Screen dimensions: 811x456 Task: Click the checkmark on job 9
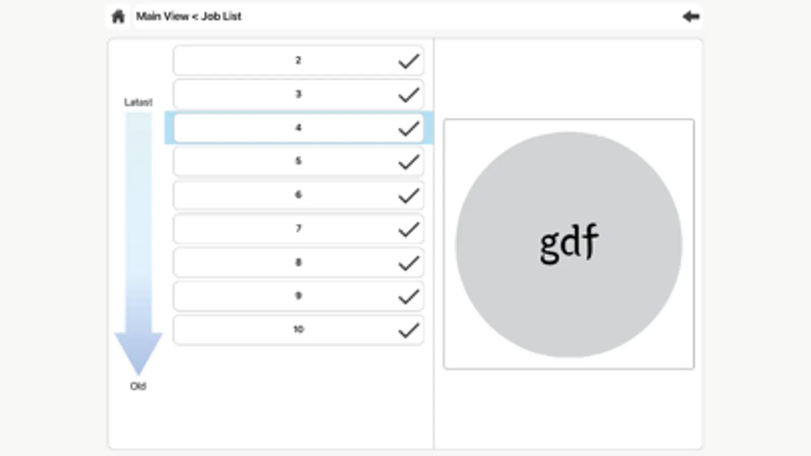[x=408, y=297]
